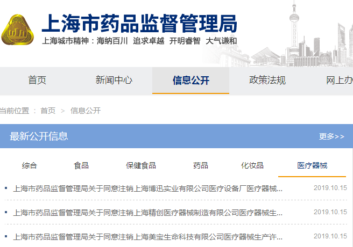Switch to the 综合 tab

tap(30, 165)
